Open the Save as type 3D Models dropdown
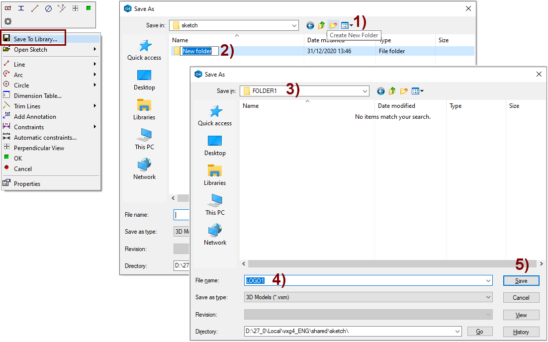This screenshot has height=342, width=548. 368,297
